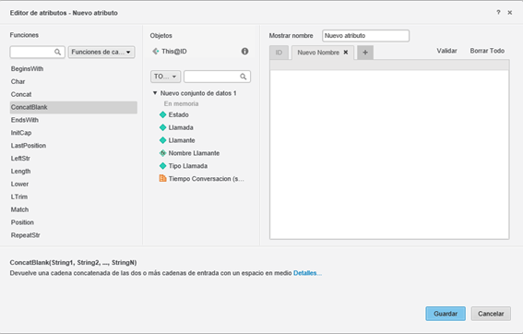Viewport: 523px width, 334px height.
Task: Open the Funciones de cadena dropdown
Action: pyautogui.click(x=101, y=52)
